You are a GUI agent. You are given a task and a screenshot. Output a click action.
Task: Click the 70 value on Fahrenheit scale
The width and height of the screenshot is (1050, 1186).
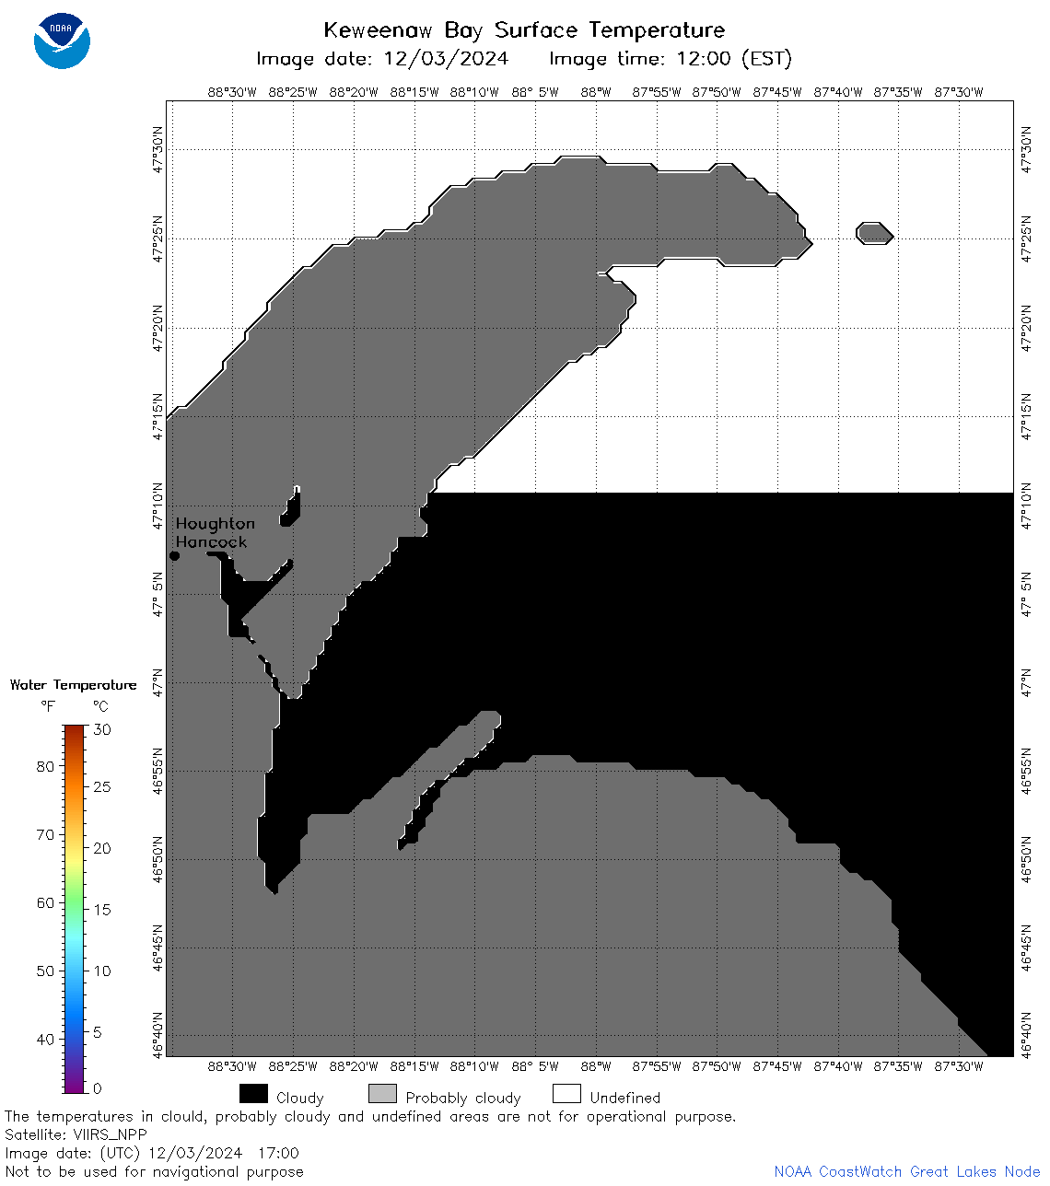(x=45, y=834)
